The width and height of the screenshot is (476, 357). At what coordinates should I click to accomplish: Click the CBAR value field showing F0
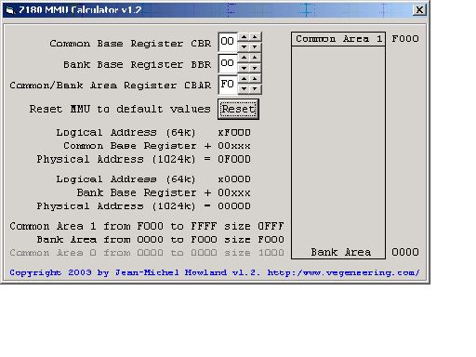tap(228, 85)
